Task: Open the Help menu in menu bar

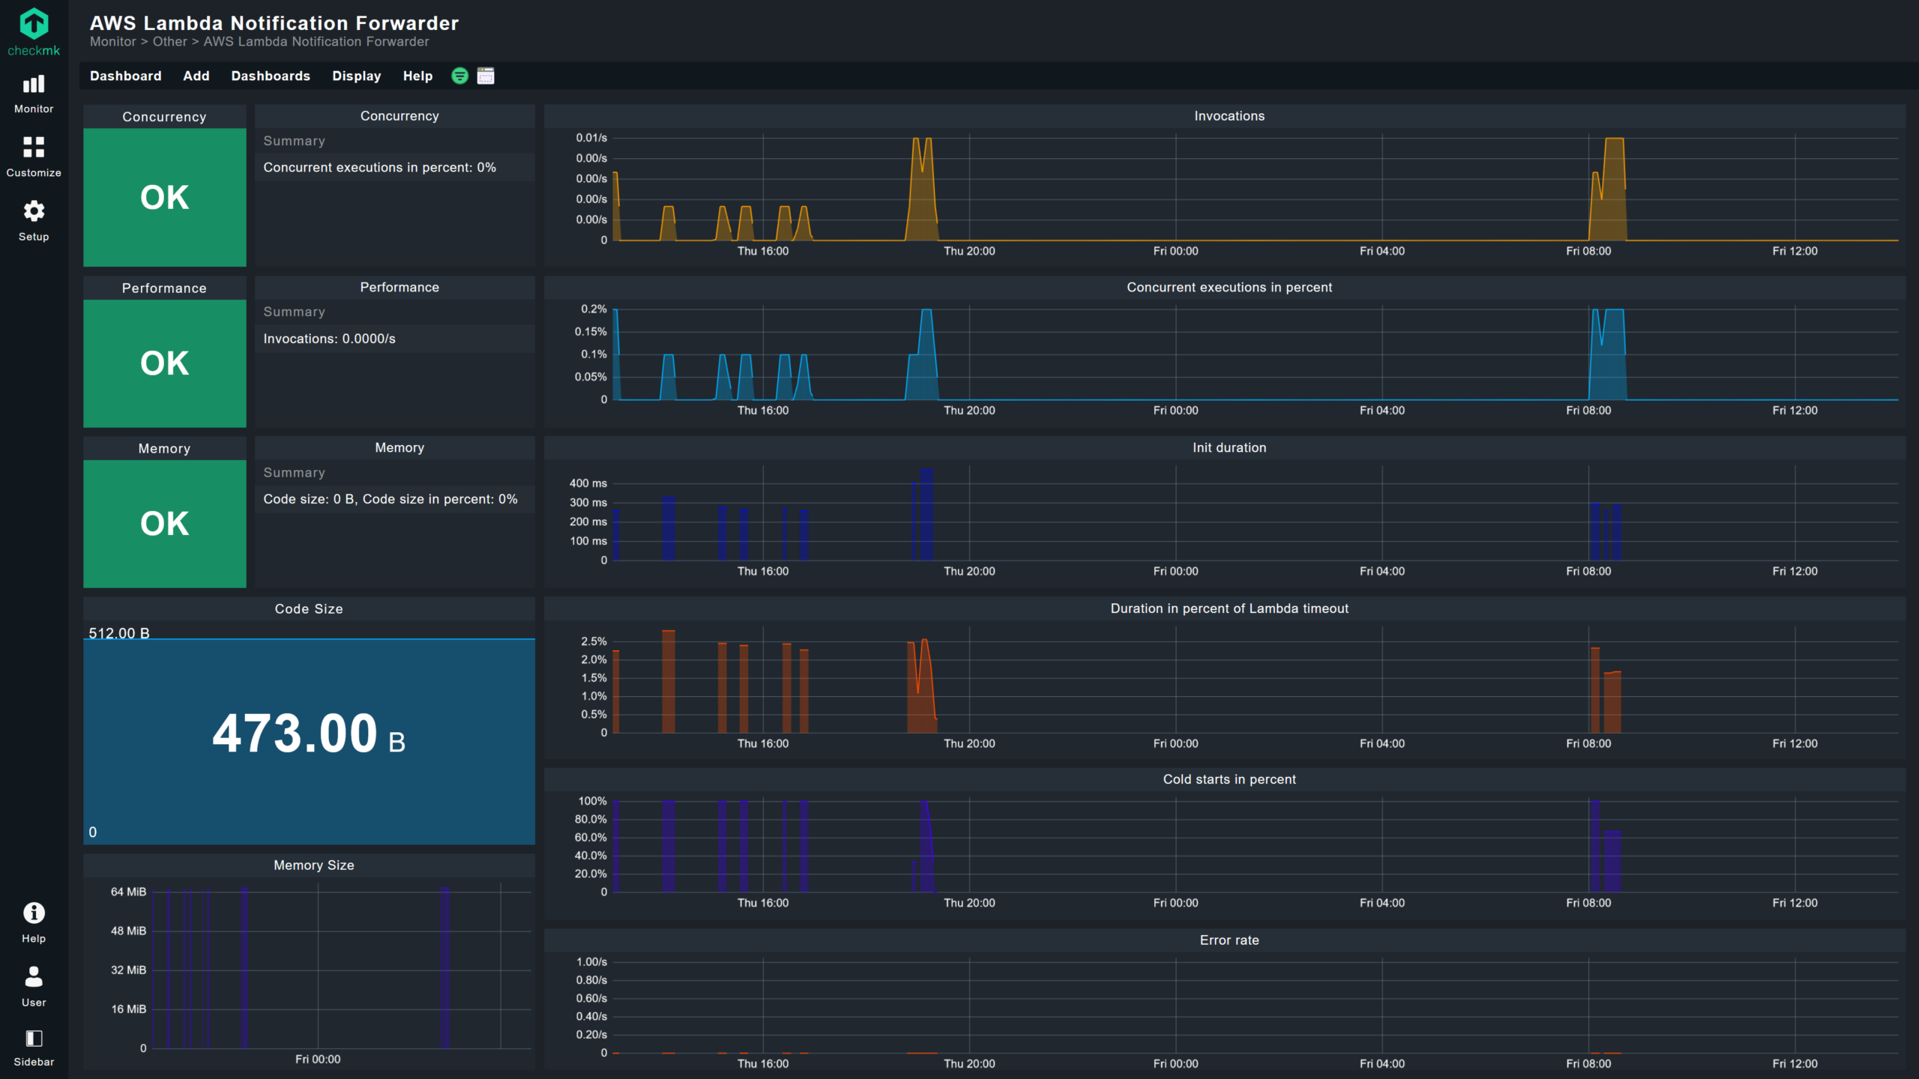Action: tap(418, 76)
